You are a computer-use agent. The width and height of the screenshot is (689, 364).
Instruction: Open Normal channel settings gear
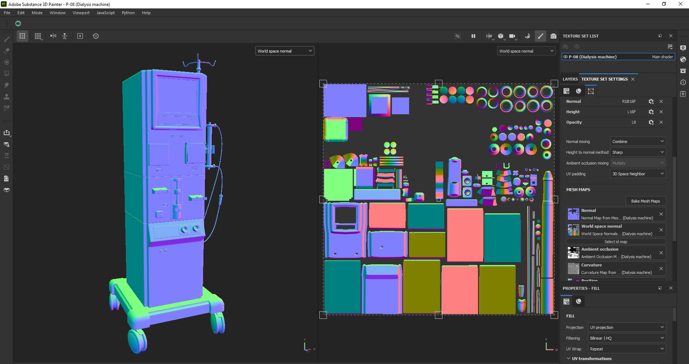coord(651,101)
